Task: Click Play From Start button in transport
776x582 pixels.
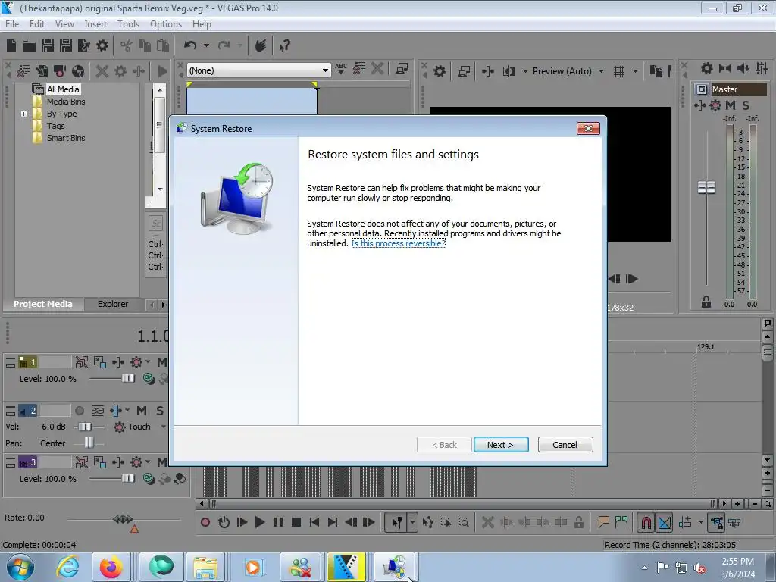Action: [242, 522]
